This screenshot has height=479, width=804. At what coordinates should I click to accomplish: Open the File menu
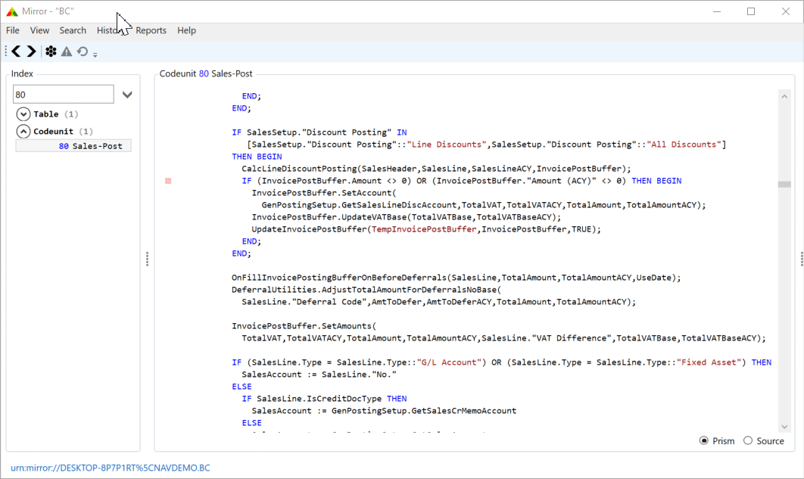coord(13,30)
